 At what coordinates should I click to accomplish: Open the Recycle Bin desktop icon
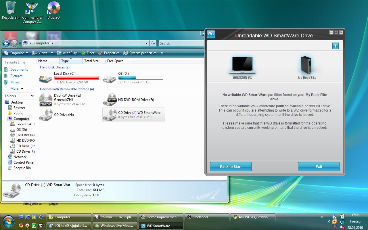11,10
